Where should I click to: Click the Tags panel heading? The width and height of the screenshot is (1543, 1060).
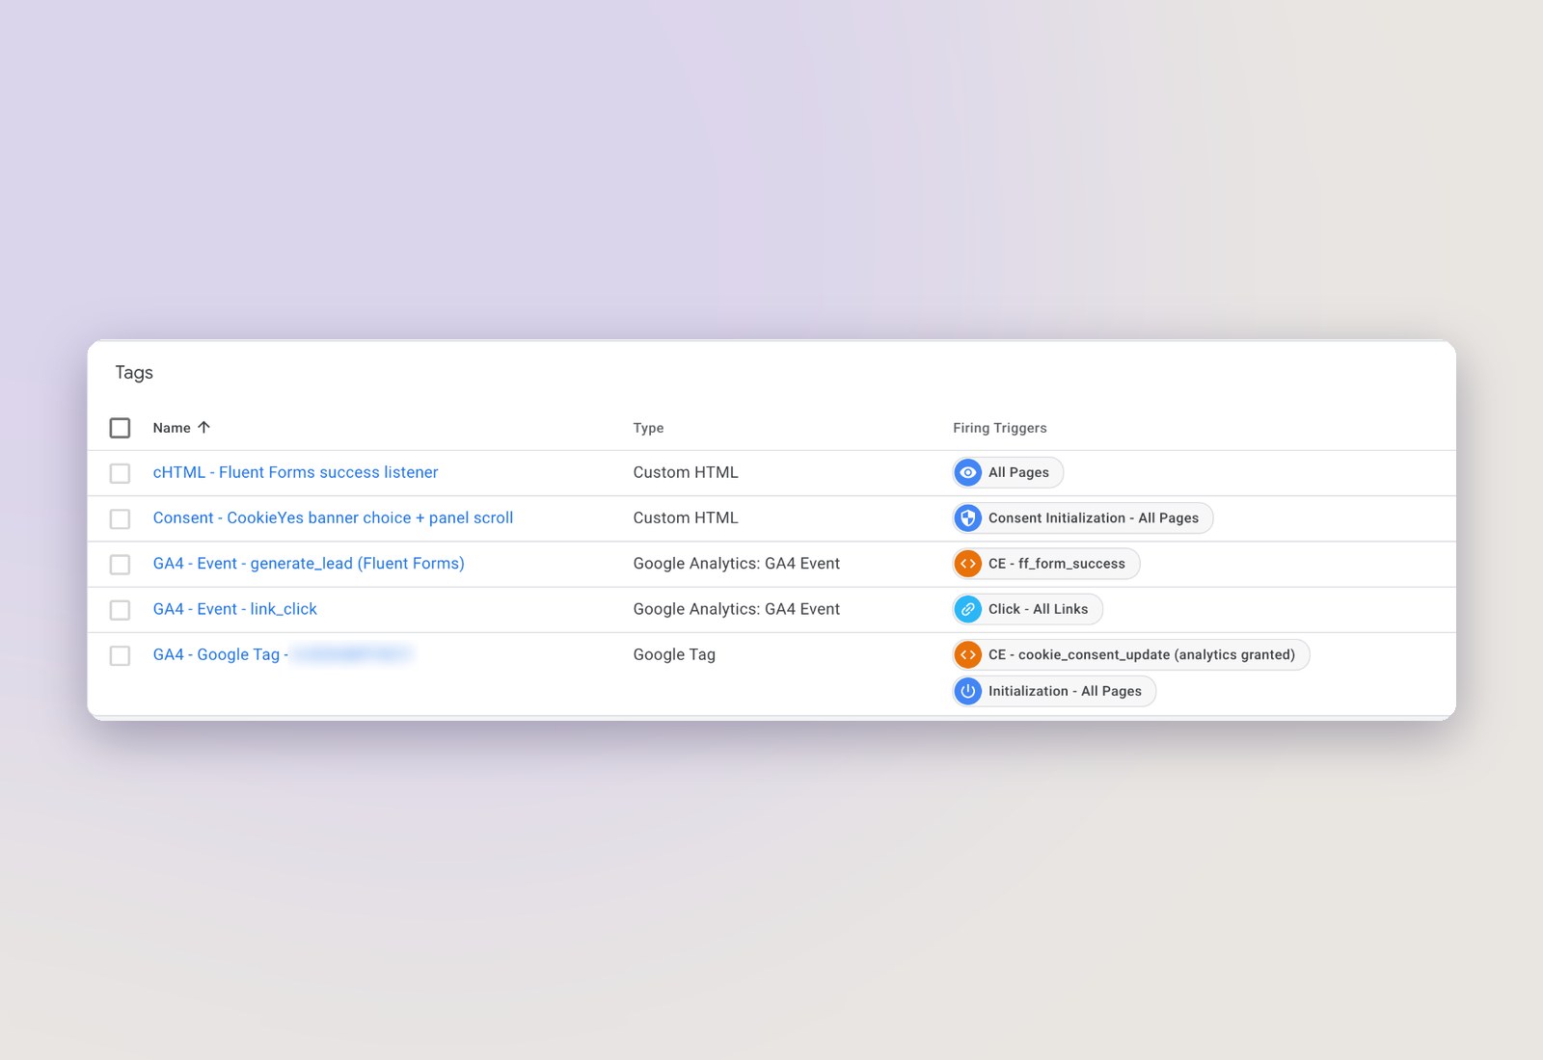[x=134, y=373]
